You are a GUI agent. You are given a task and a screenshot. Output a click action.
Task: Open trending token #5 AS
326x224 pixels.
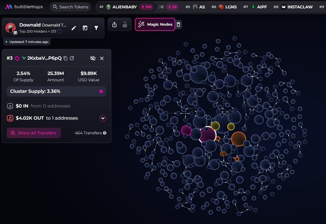(195, 7)
